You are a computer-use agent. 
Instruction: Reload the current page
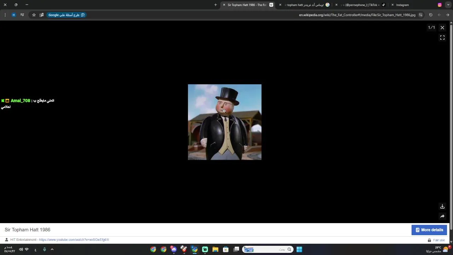pyautogui.click(x=431, y=15)
